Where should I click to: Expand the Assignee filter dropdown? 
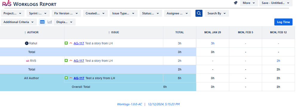(x=177, y=13)
